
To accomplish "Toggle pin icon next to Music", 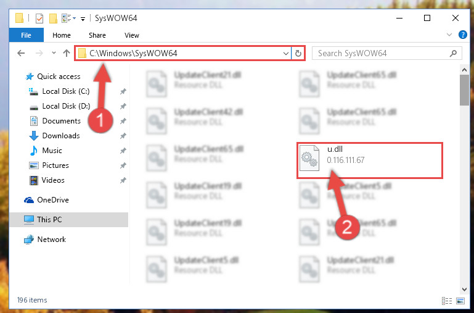I will point(123,151).
